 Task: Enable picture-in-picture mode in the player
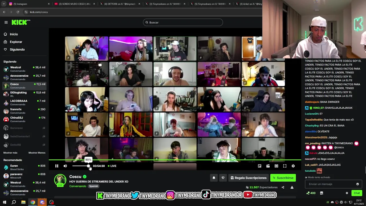pos(260,166)
